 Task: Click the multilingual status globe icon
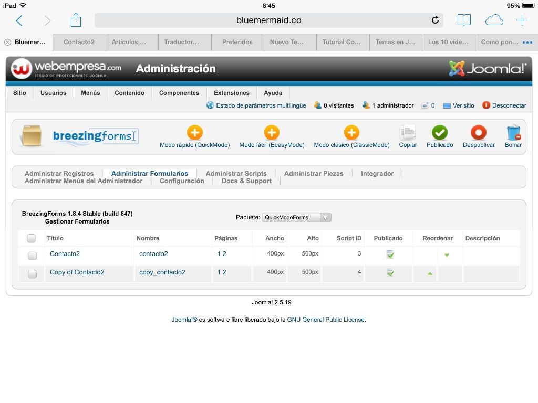(210, 105)
